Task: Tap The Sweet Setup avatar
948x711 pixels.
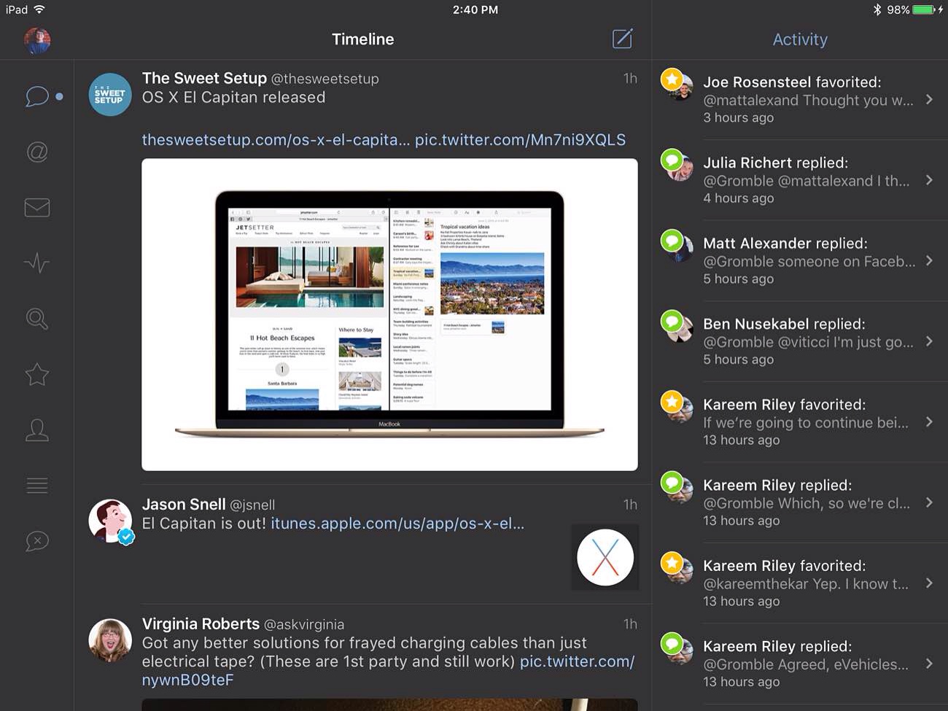Action: tap(110, 94)
